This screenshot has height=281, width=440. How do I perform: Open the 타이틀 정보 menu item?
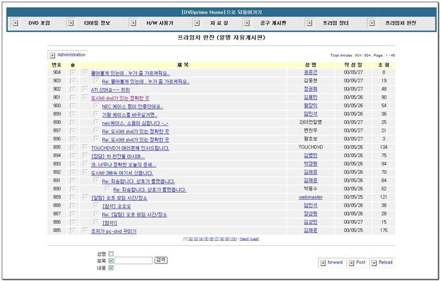click(97, 23)
